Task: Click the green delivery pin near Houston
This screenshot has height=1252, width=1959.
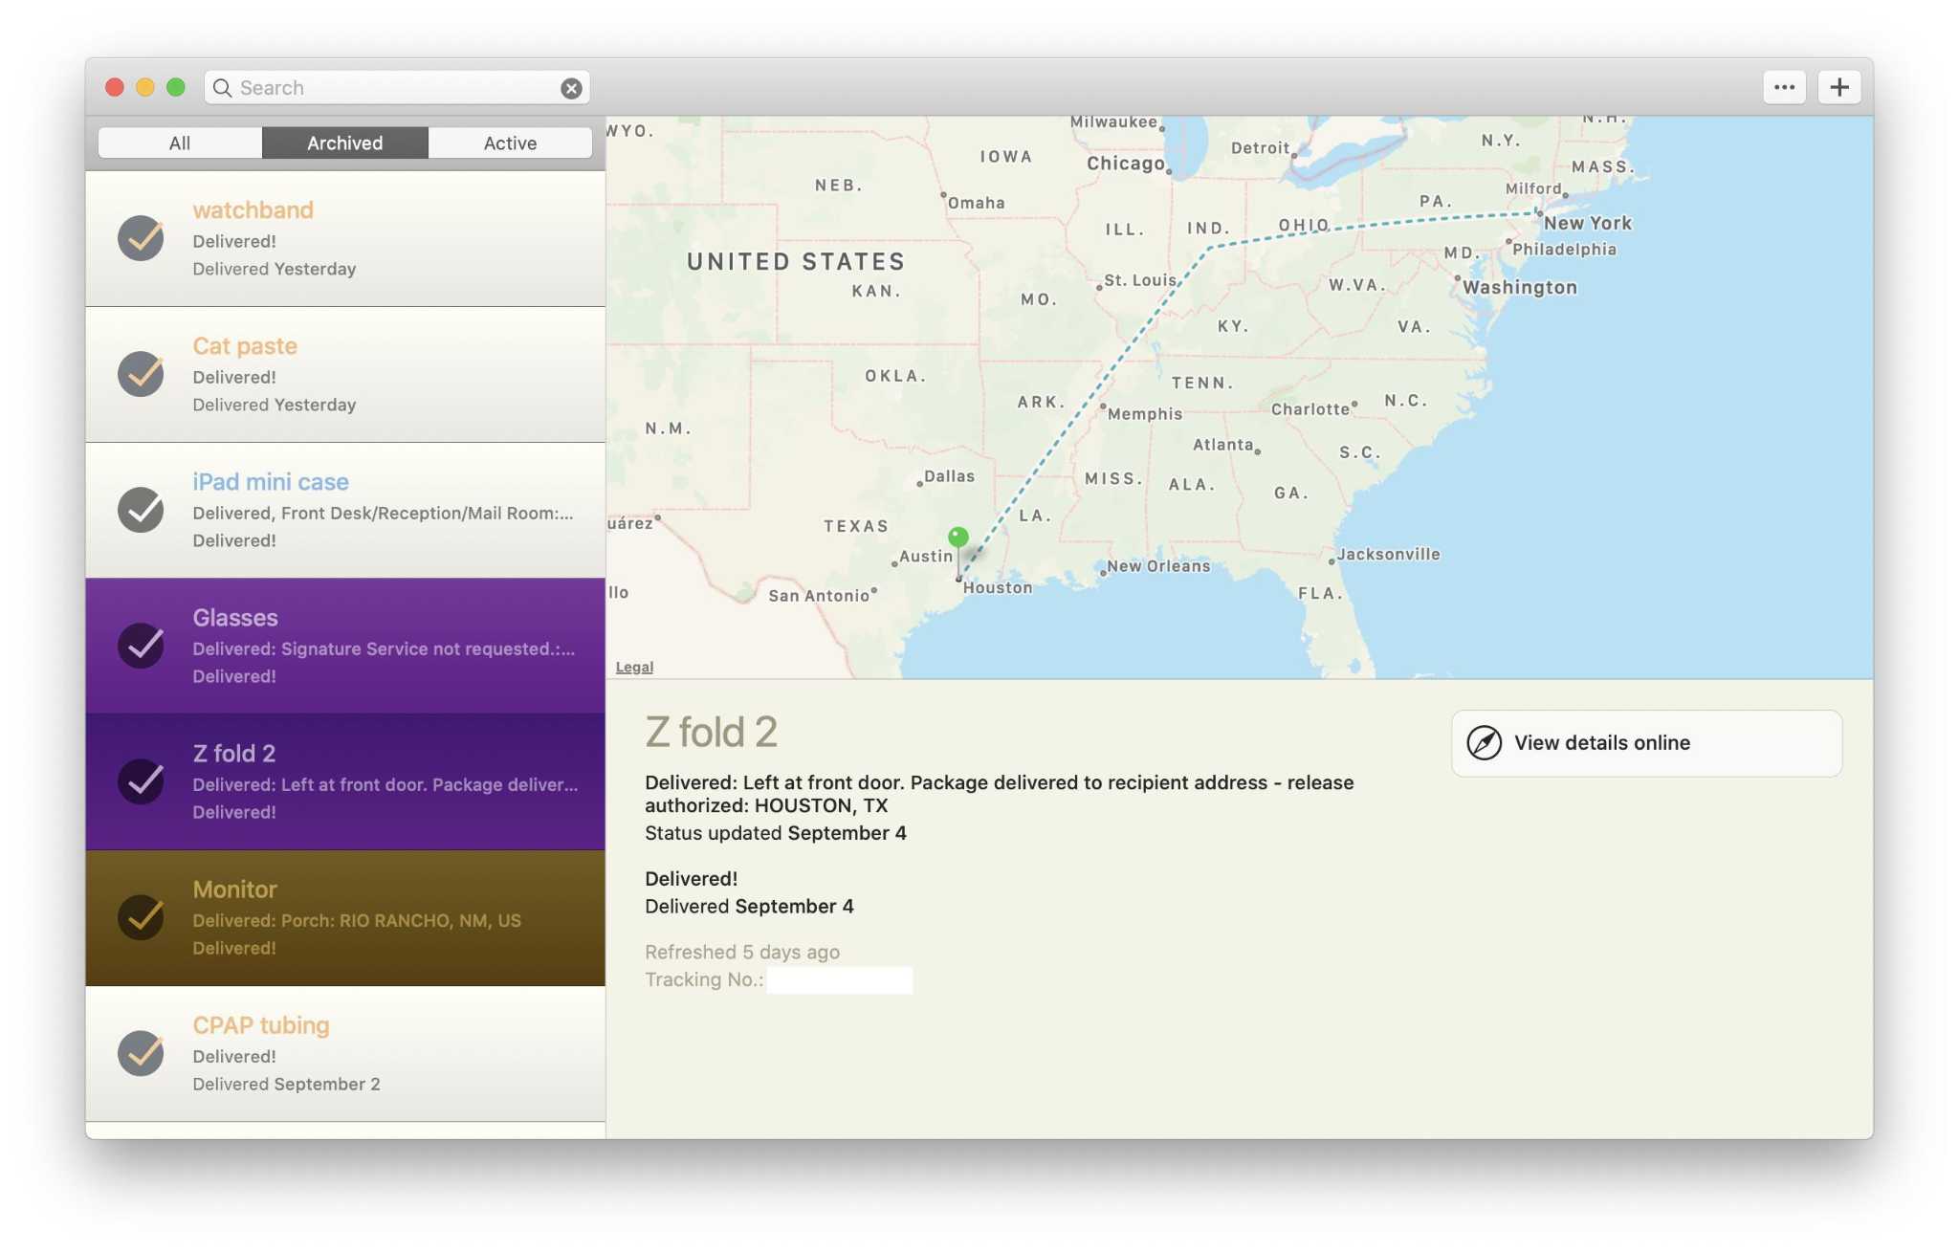Action: click(x=958, y=538)
